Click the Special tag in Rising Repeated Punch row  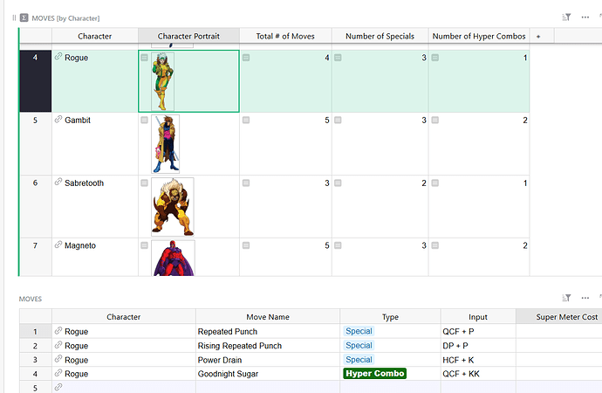(x=359, y=345)
